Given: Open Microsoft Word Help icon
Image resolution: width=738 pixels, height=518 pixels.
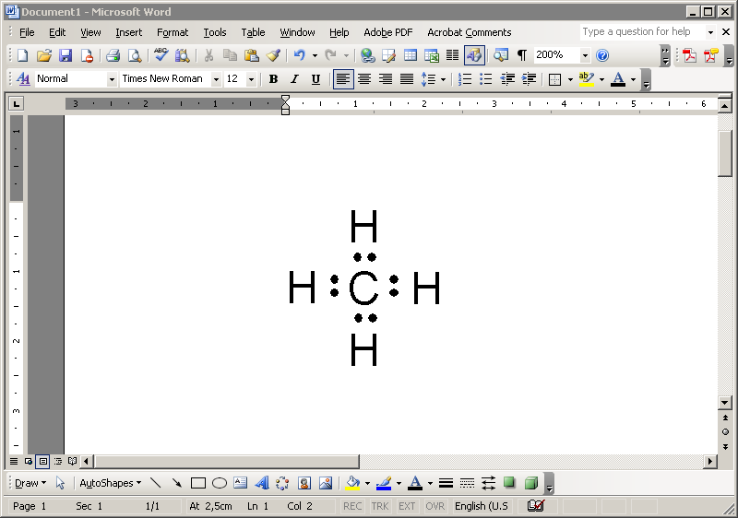Looking at the screenshot, I should coord(602,55).
